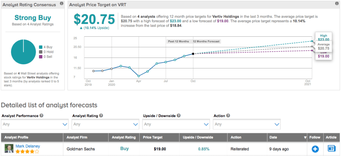
Task: Expand the Analyst Rating filter dropdown
Action: pos(106,124)
